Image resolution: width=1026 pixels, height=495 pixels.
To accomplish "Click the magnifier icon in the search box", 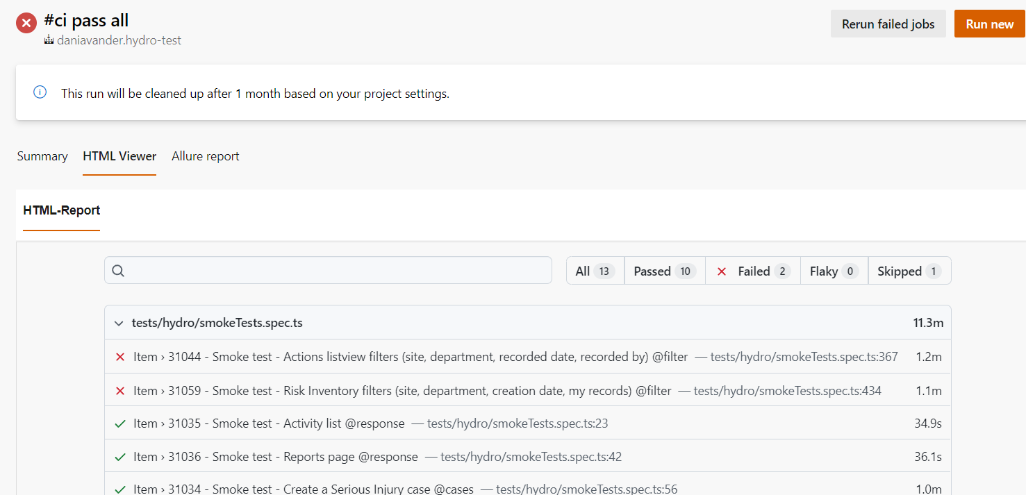I will (x=118, y=270).
